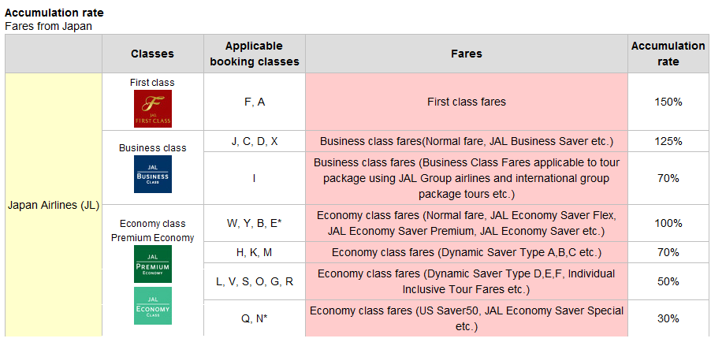Click the H, K, M booking classes cell
This screenshot has width=711, height=342.
pos(255,253)
